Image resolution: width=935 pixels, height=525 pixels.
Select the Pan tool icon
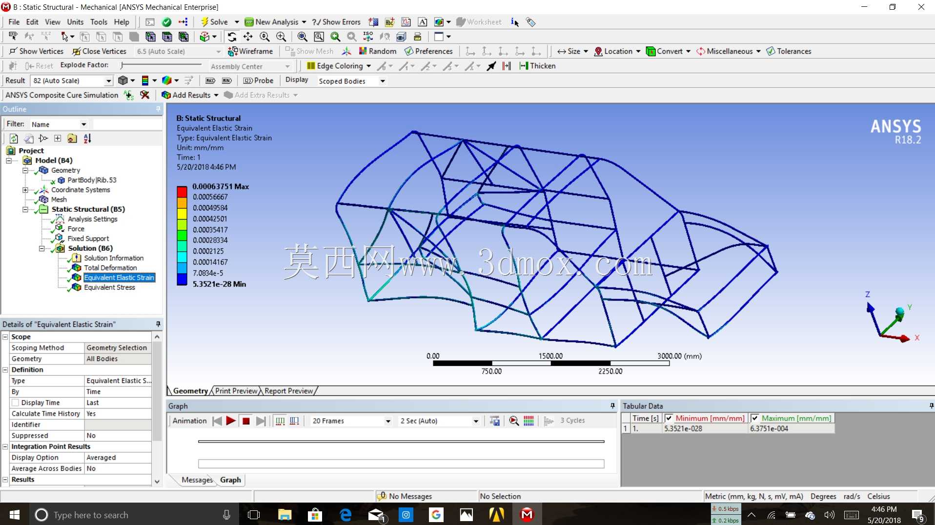[x=248, y=37]
